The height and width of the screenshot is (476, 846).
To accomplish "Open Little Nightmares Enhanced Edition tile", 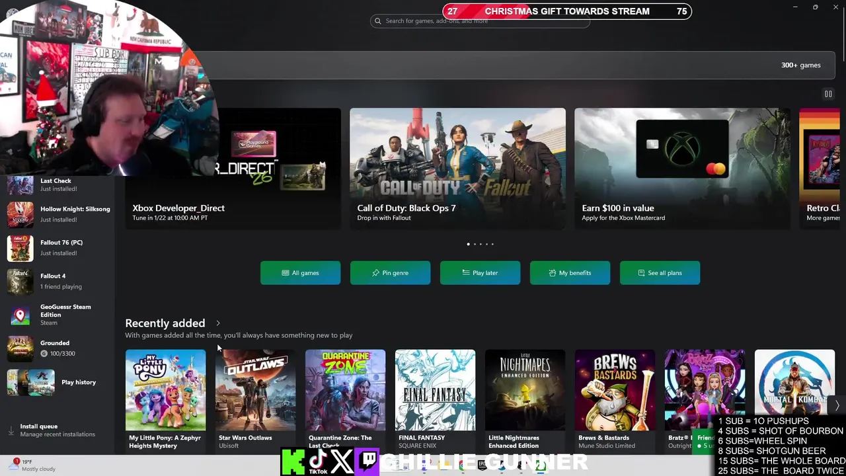I will tap(525, 400).
